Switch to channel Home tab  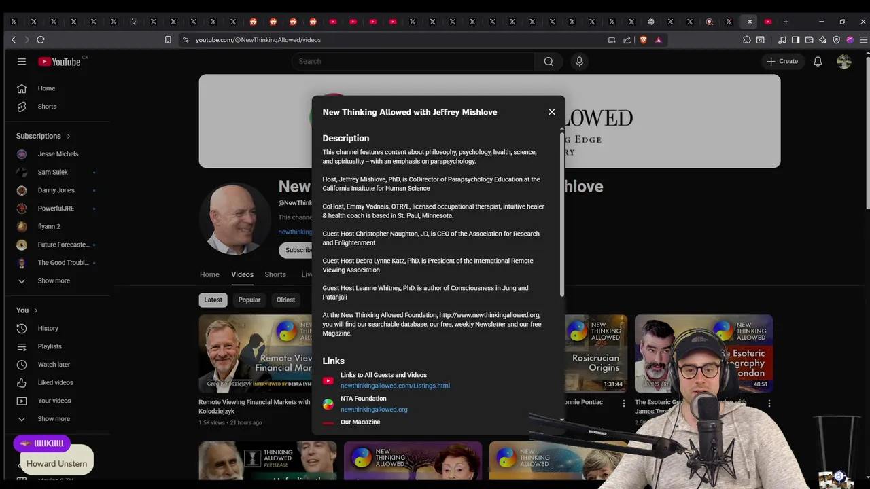point(209,274)
